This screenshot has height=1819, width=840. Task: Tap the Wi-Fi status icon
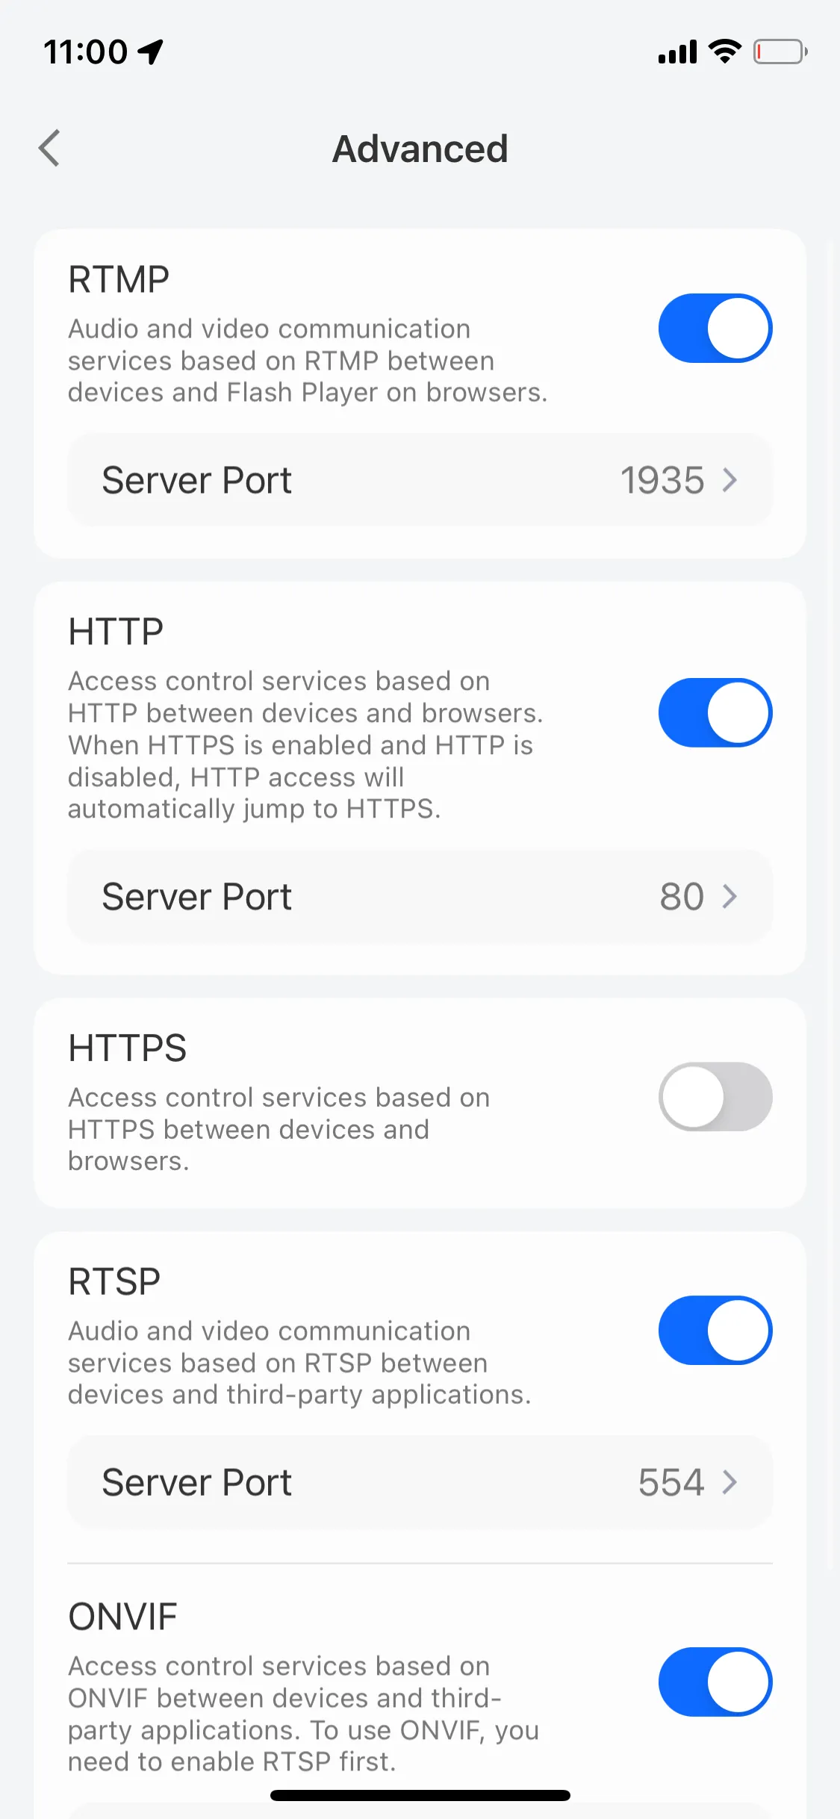click(x=724, y=52)
